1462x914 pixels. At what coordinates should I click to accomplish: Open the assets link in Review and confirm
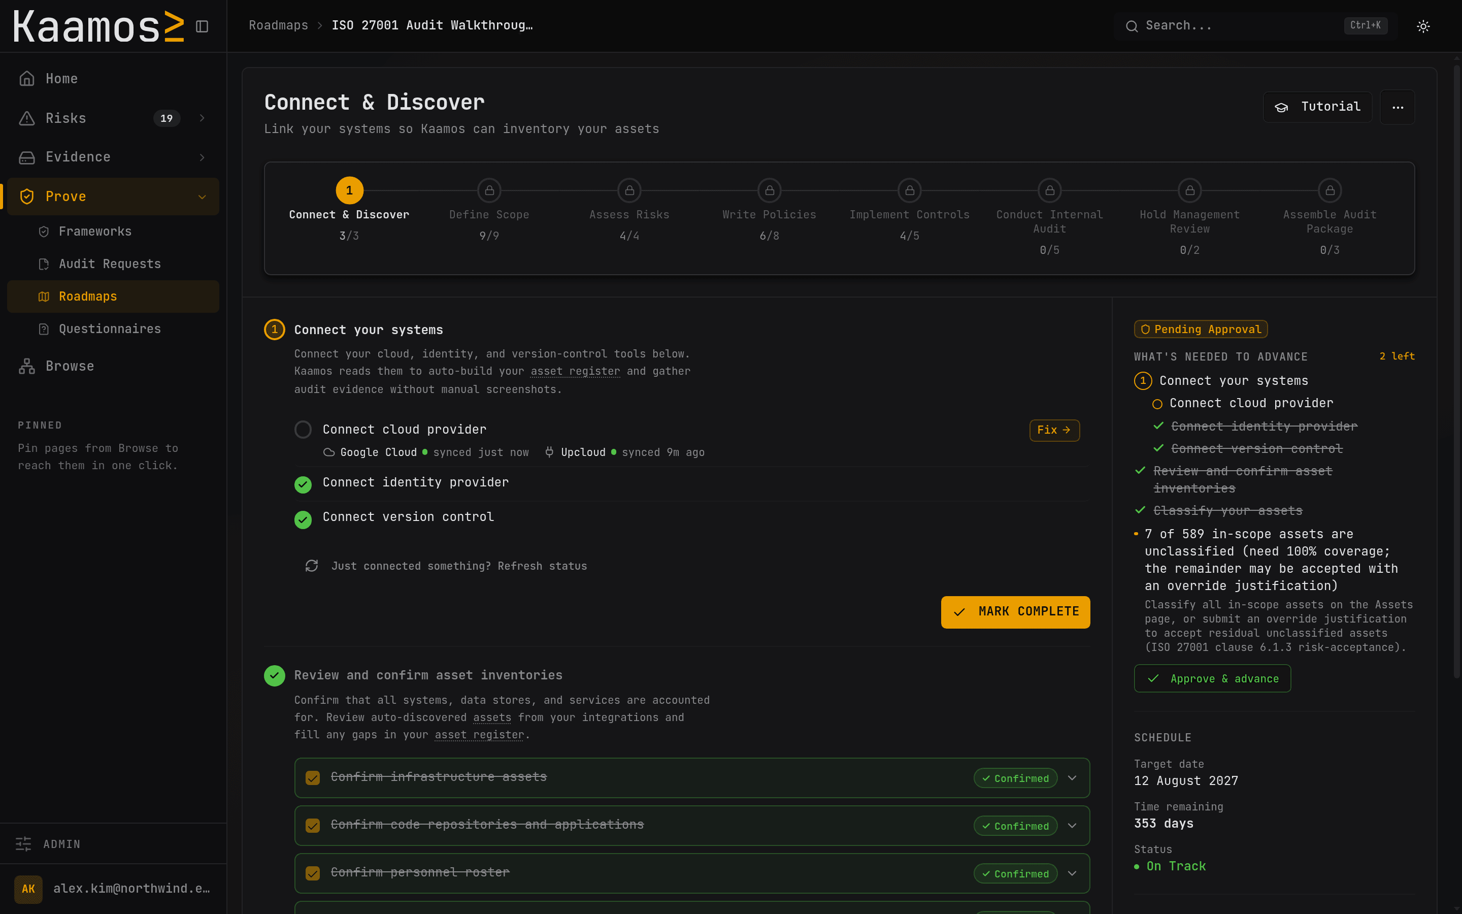pyautogui.click(x=492, y=718)
